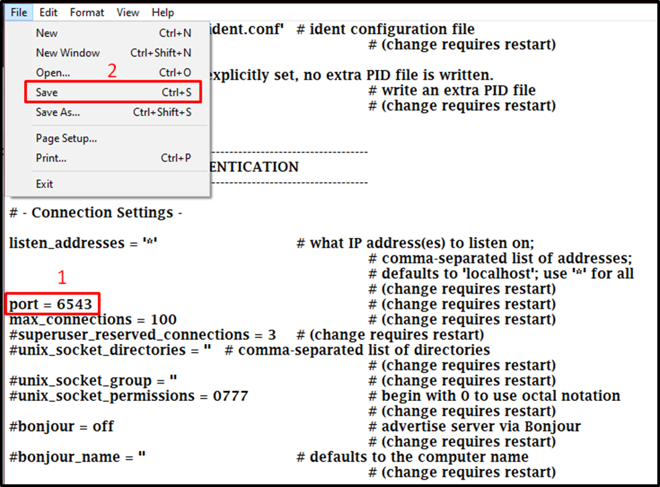660x487 pixels.
Task: Click the #bonjour = off line
Action: [x=62, y=427]
